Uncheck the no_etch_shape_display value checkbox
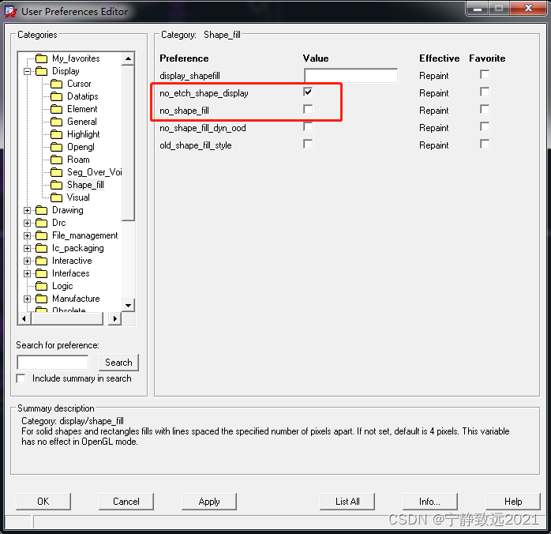The image size is (551, 534). click(308, 92)
